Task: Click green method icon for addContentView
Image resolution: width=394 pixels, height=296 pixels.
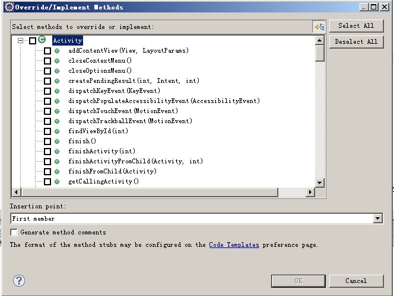Action: (x=57, y=51)
